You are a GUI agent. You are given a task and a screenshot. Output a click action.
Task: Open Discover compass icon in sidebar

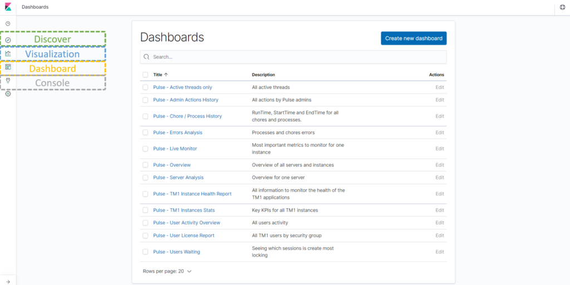(x=8, y=40)
